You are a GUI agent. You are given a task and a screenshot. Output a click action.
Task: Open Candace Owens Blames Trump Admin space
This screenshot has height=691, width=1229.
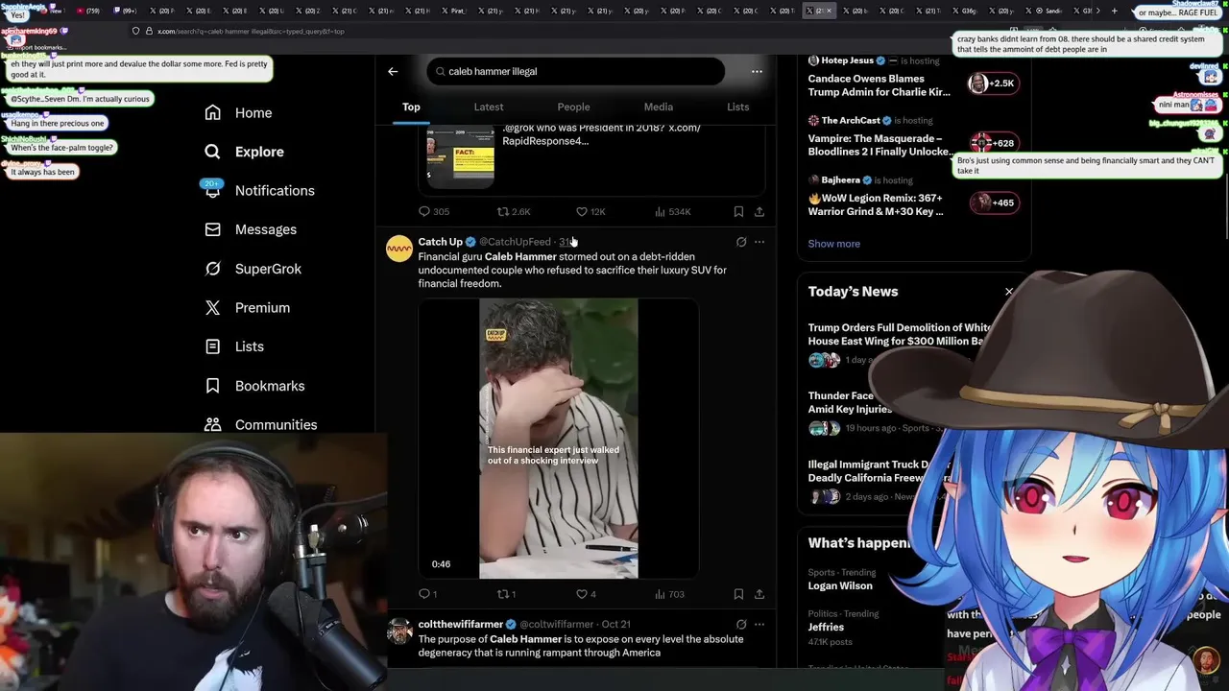(879, 85)
